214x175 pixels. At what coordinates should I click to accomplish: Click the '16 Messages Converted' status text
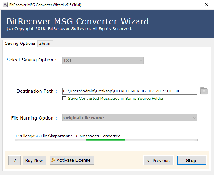(97, 136)
